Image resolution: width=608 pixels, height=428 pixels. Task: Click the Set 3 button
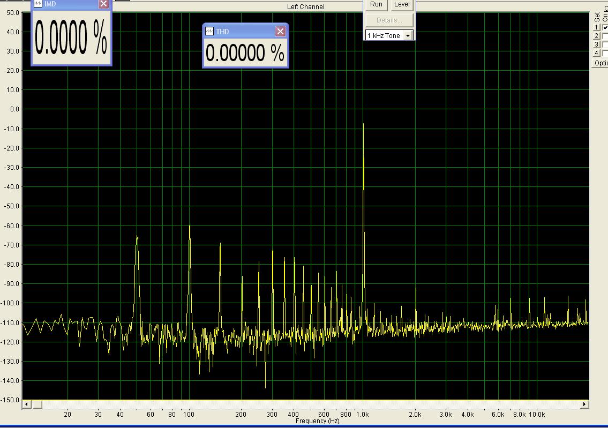click(597, 44)
